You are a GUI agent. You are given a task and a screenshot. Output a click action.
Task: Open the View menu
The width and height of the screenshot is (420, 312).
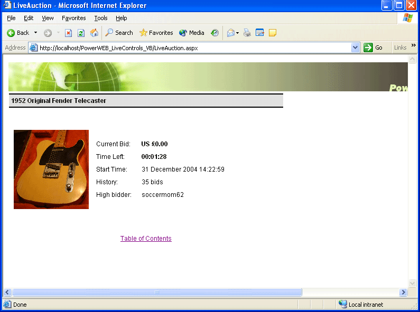click(48, 18)
